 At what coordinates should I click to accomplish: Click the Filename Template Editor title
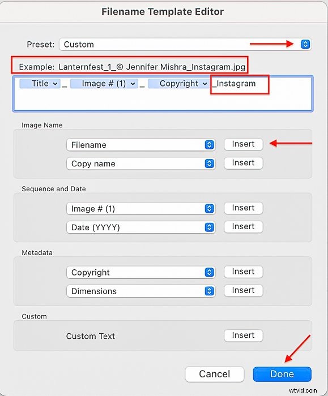click(163, 12)
